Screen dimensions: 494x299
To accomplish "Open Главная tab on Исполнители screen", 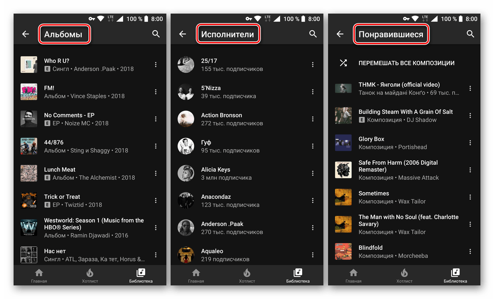I will point(196,276).
